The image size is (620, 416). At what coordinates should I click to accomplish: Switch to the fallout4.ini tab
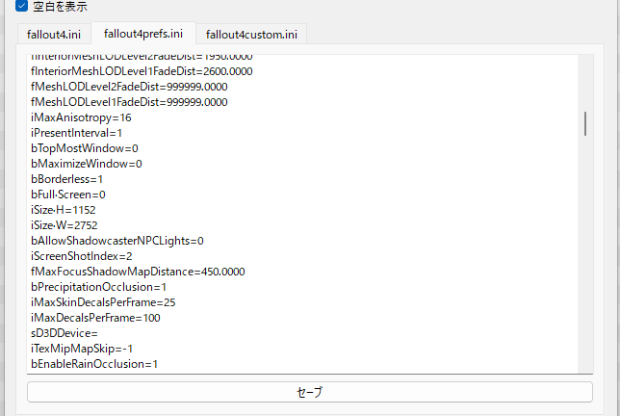(x=54, y=35)
